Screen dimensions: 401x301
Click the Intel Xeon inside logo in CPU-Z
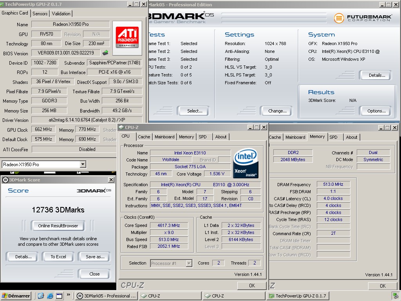click(x=246, y=163)
